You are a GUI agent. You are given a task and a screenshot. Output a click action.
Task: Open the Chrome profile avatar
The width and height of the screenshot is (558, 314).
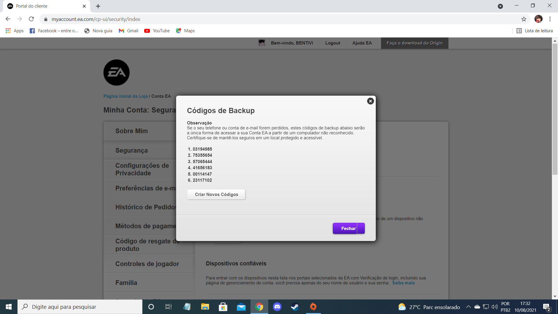539,19
